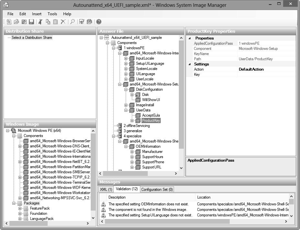Click the Find magnifier toolbar icon
This screenshot has height=230, width=300.
pyautogui.click(x=72, y=22)
